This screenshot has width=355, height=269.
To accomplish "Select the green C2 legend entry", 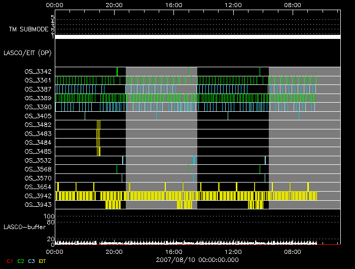I will point(21,261).
